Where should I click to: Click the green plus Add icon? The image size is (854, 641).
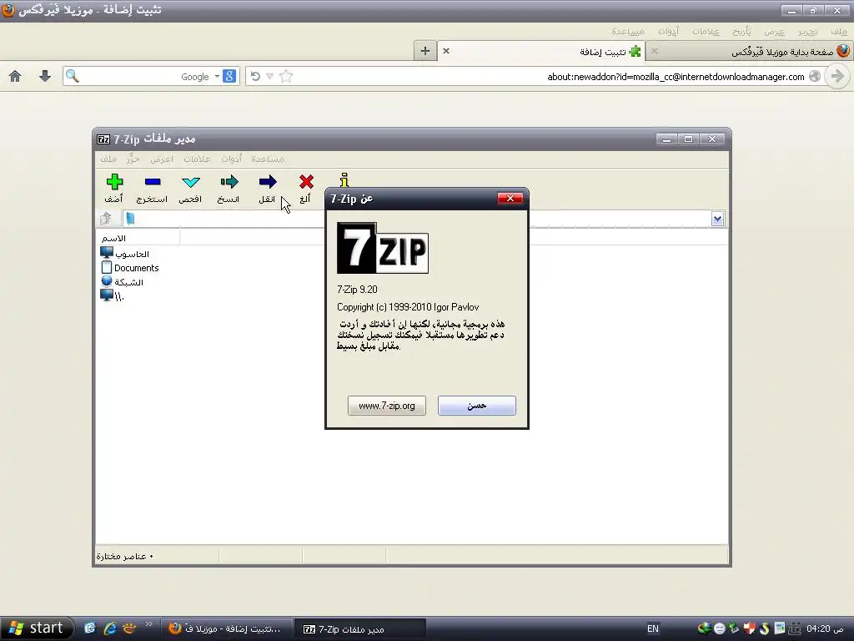[x=114, y=181]
